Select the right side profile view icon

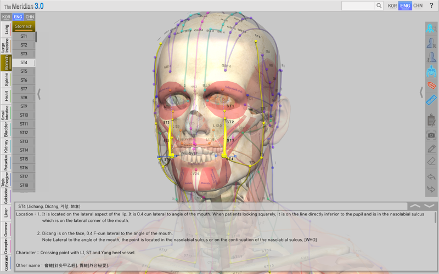[431, 43]
